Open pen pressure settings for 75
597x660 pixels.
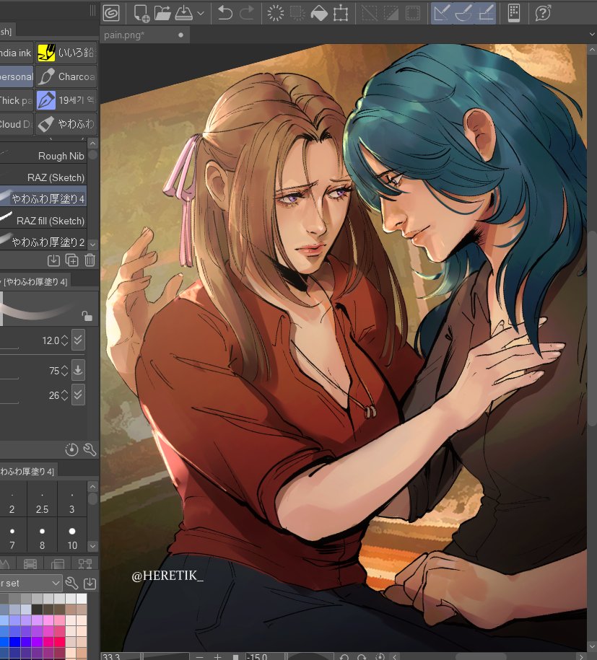point(79,370)
